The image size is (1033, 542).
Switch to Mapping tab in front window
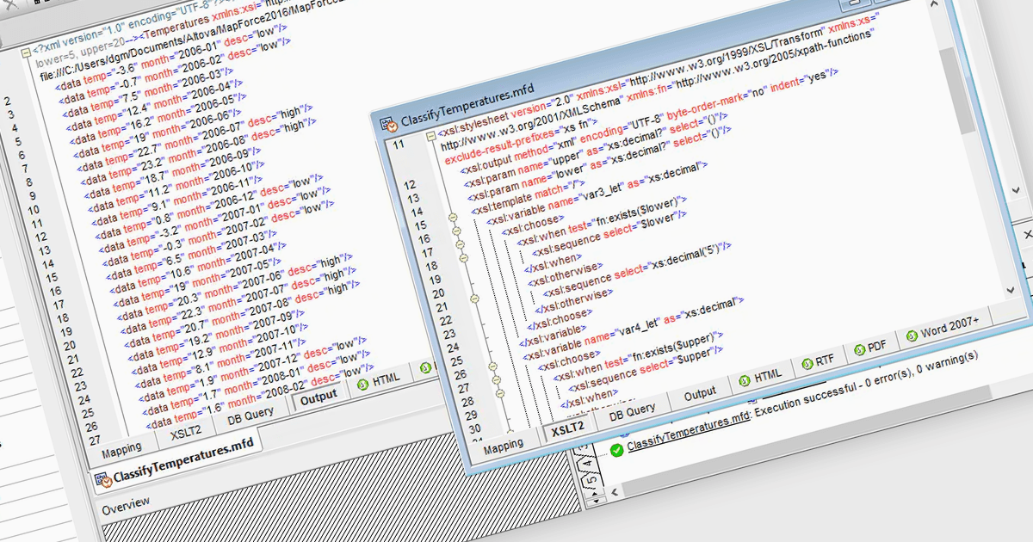[x=504, y=447]
